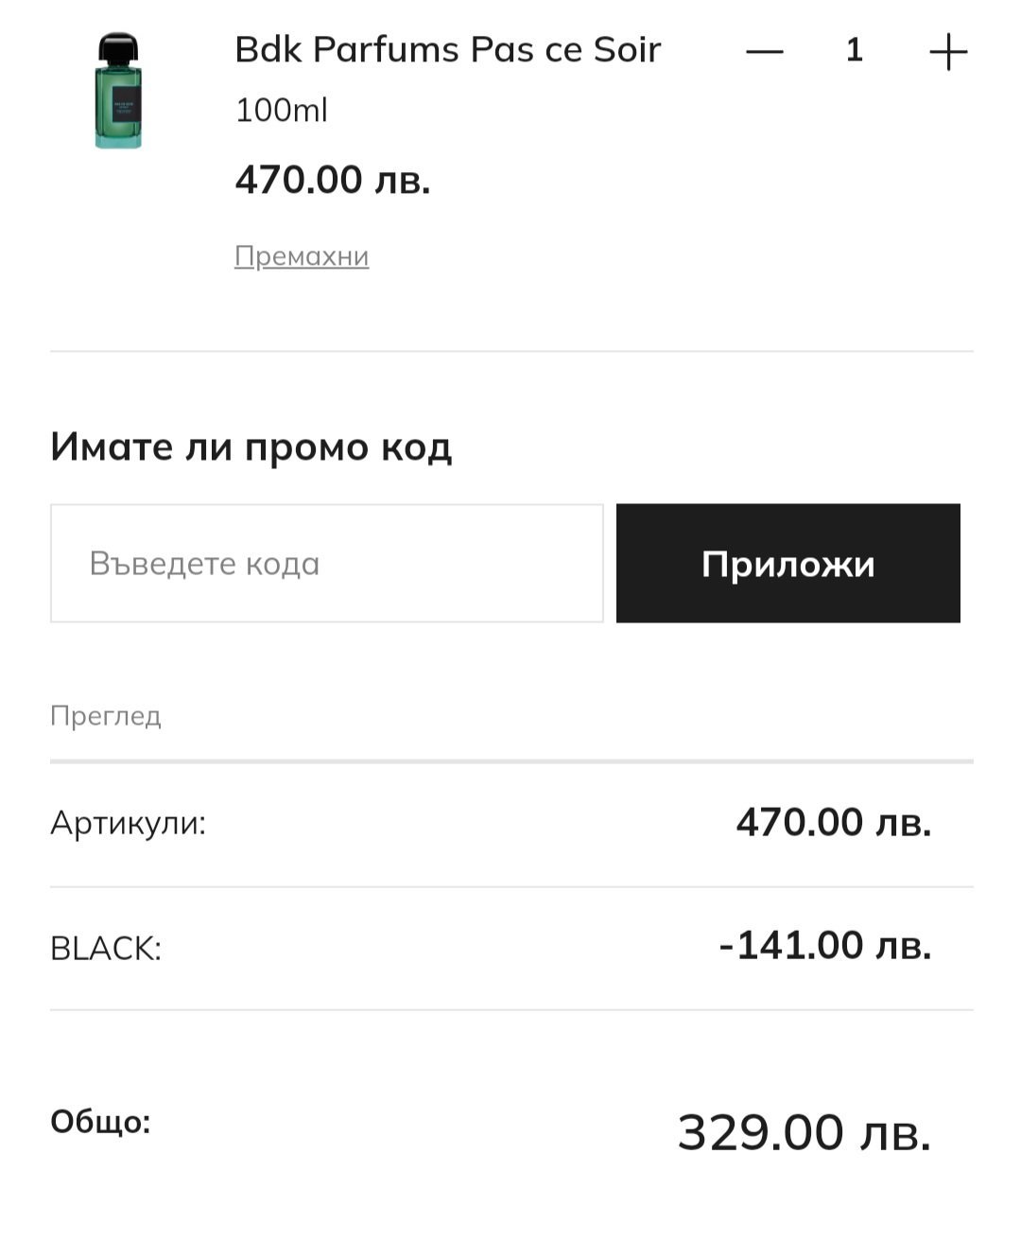Click the Имате ли промо код heading

pos(251,446)
